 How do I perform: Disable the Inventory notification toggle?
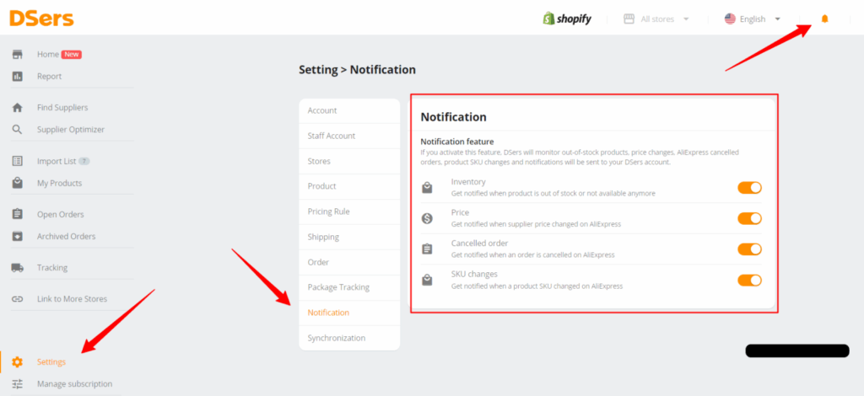[749, 188]
